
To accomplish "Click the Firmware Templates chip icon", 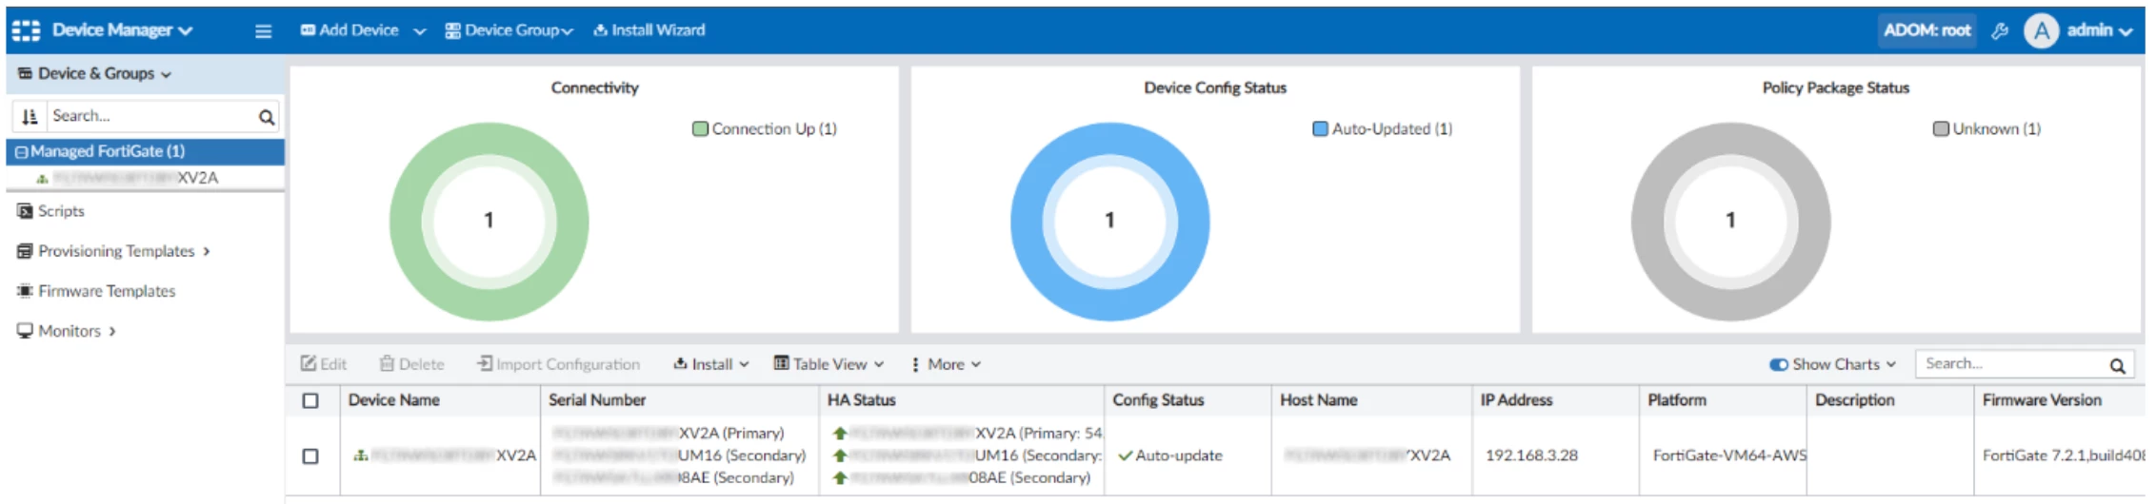I will 25,291.
